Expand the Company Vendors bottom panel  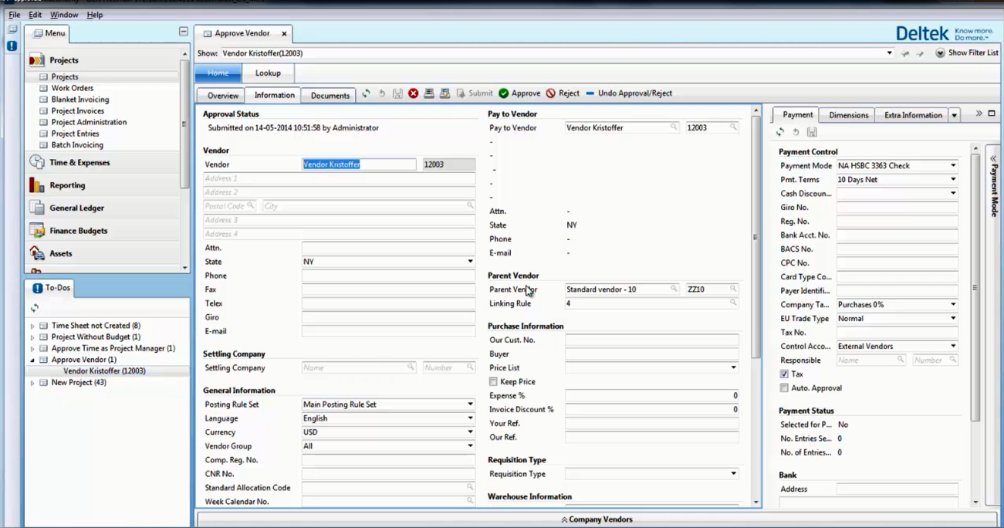coord(597,520)
